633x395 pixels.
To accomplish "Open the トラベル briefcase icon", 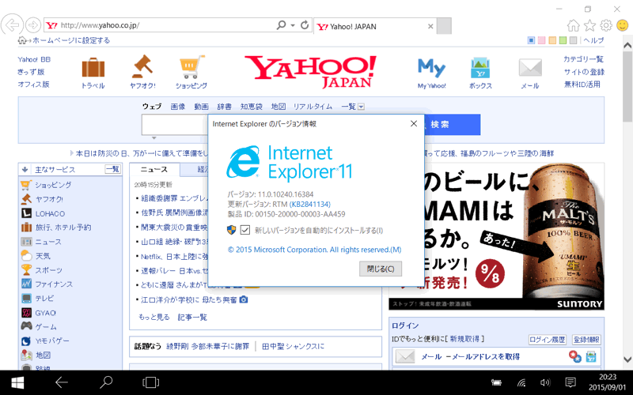I will [93, 67].
